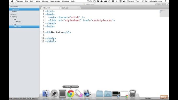Viewport: 178px width, 100px height.
Task: Place cursor on line 8 h1 Nettuts+
Action: [58, 32]
